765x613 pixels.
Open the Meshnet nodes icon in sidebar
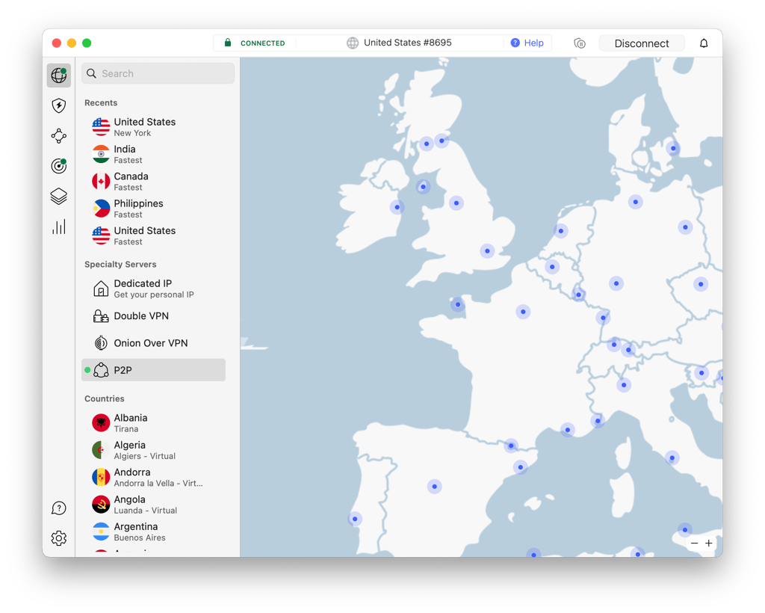point(59,135)
